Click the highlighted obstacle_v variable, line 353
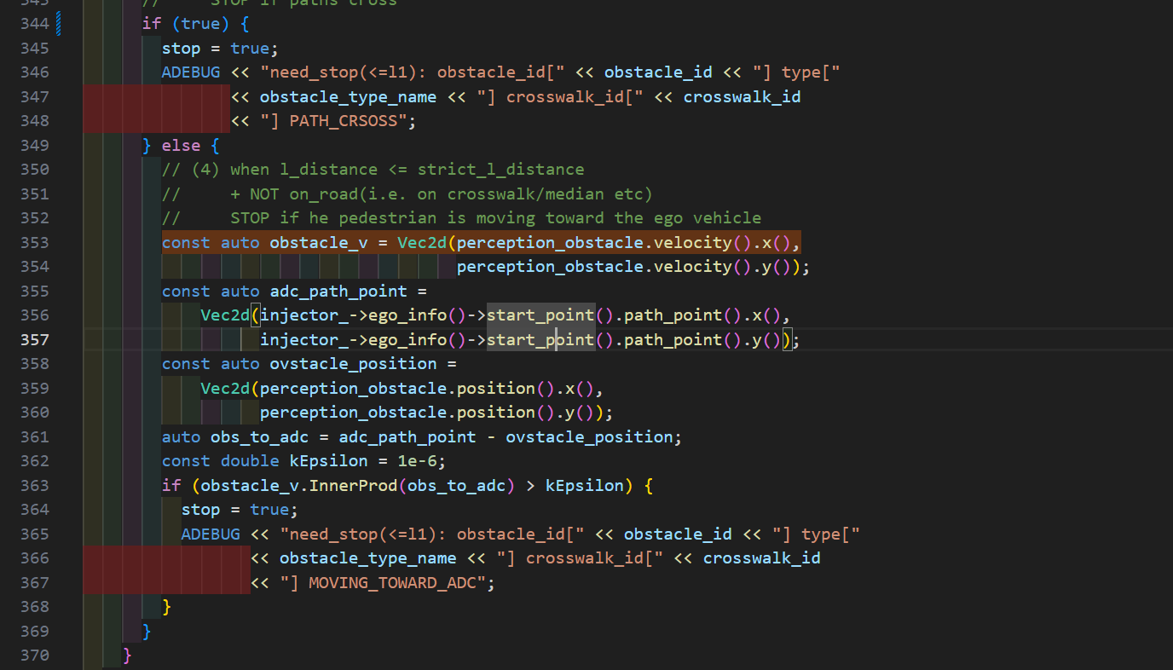The image size is (1173, 670). [x=318, y=243]
